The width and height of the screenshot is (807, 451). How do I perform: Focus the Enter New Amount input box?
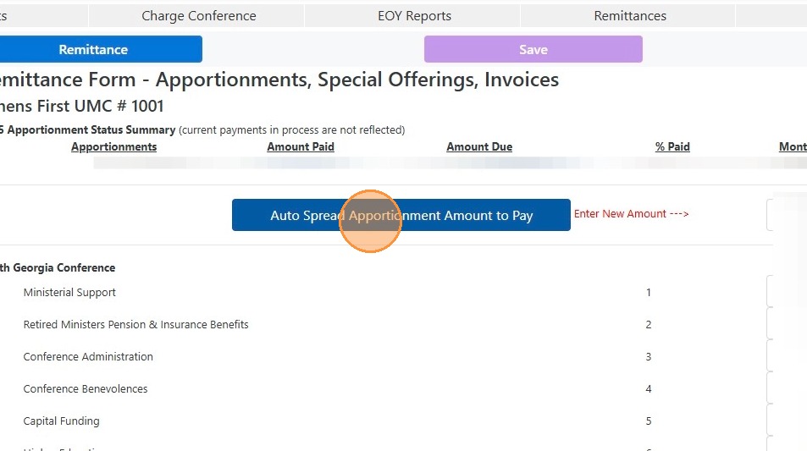click(x=788, y=215)
